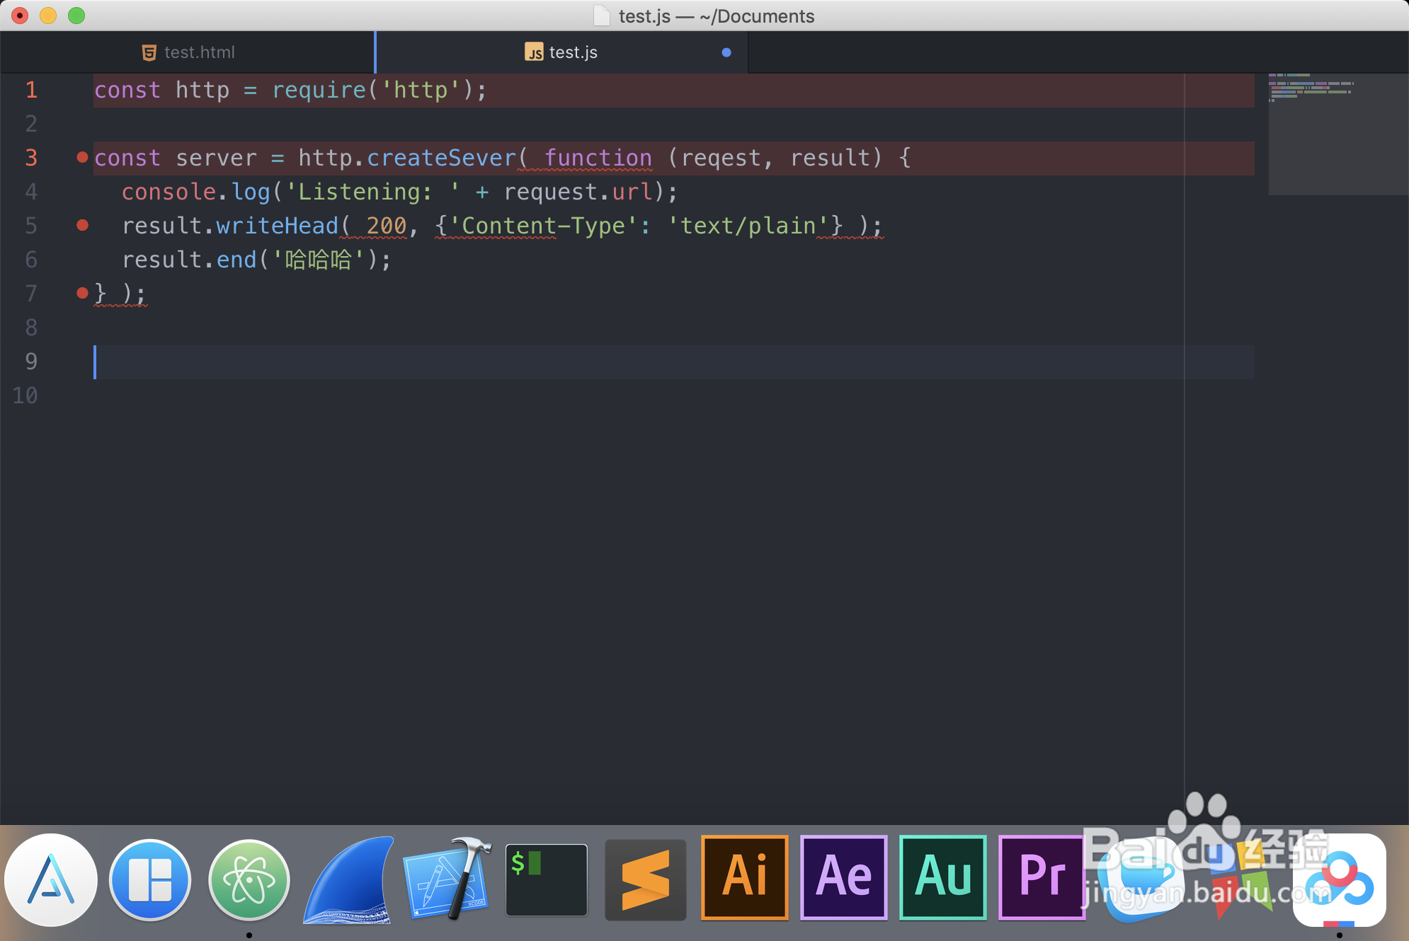Open the blue window-layout dock app
Screen dimensions: 1409x941
coord(150,879)
